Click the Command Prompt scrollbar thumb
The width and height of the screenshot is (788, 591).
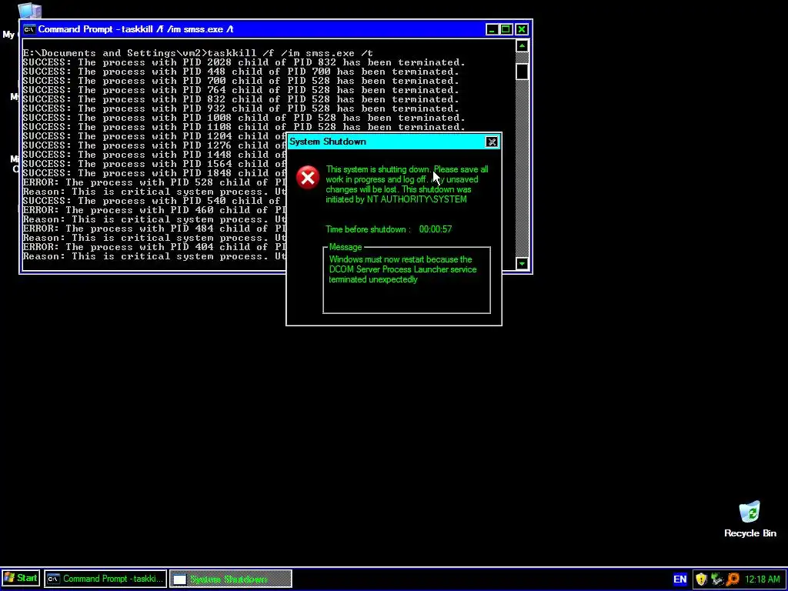(x=523, y=72)
